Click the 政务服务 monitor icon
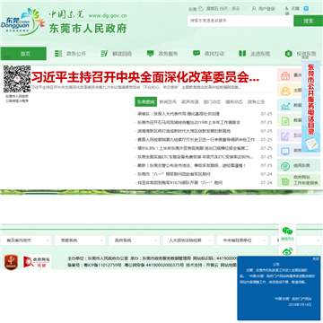The height and width of the screenshot is (323, 323). tap(151, 54)
